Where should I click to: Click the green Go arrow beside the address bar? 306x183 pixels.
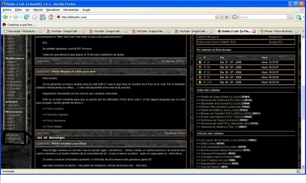point(227,17)
